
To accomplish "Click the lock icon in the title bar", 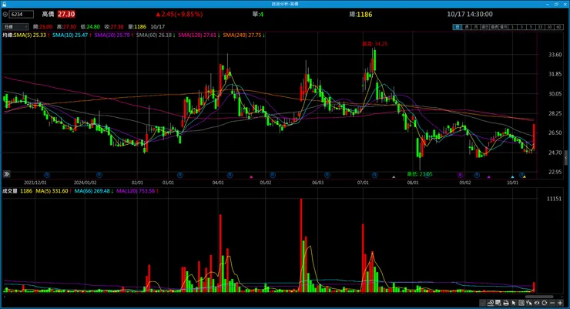I will pyautogui.click(x=5, y=4).
